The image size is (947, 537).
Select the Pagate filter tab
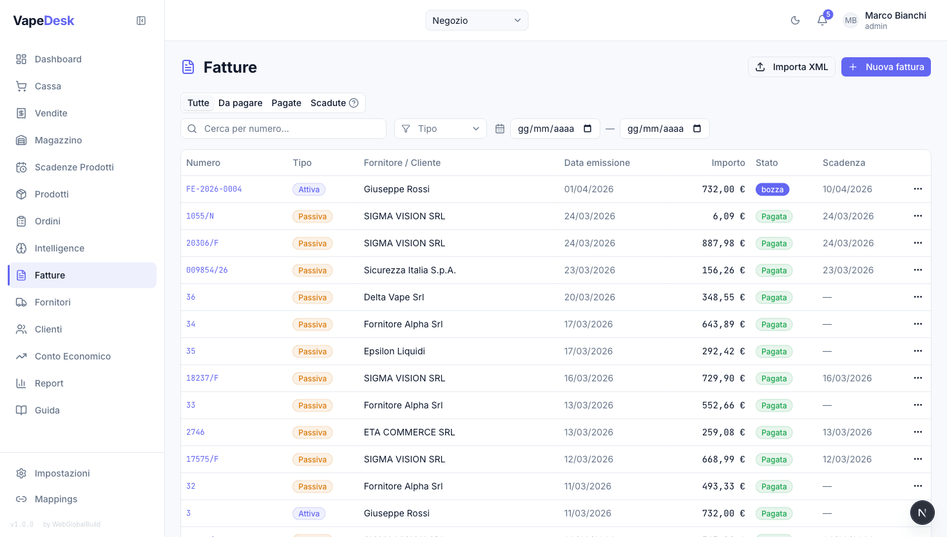tap(286, 103)
